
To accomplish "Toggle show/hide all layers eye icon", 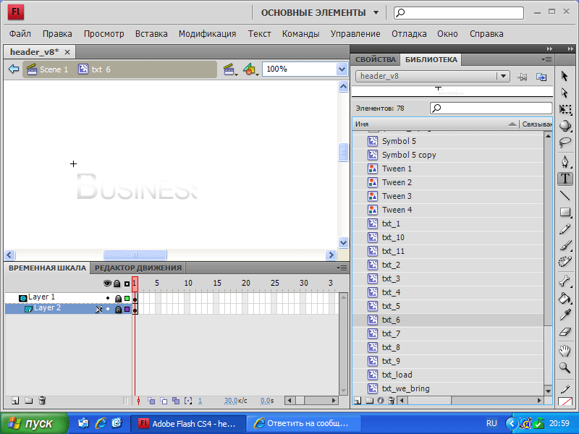I will pyautogui.click(x=107, y=284).
